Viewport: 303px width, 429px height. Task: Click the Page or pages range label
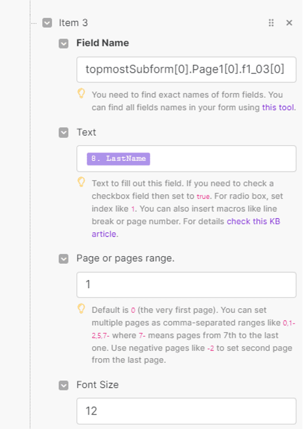(x=125, y=258)
